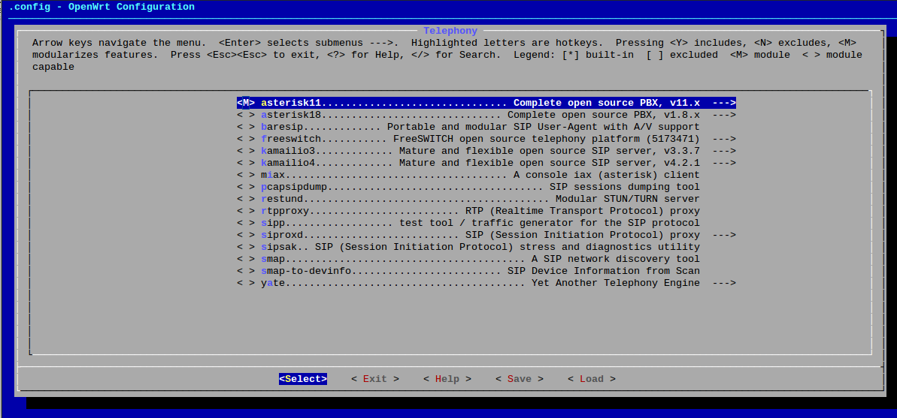This screenshot has width=897, height=418.
Task: Open siproxd submenu arrow --->
Action: coord(723,235)
